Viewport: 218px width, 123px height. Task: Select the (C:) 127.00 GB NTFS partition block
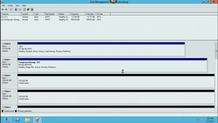coord(101,49)
